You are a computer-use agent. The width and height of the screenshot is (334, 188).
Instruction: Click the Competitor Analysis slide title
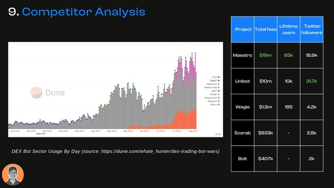pyautogui.click(x=83, y=12)
